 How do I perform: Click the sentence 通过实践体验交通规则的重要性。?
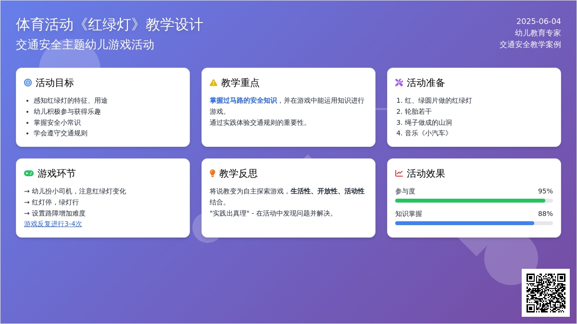coord(260,122)
